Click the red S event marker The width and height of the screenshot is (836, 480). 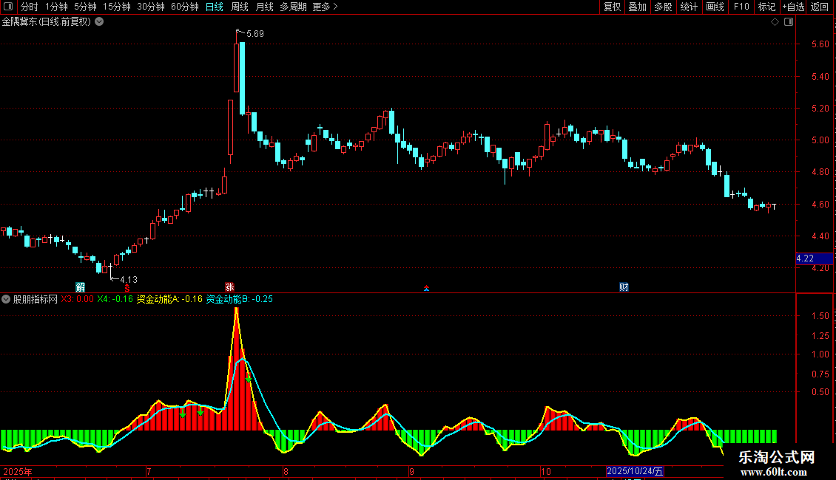click(127, 288)
